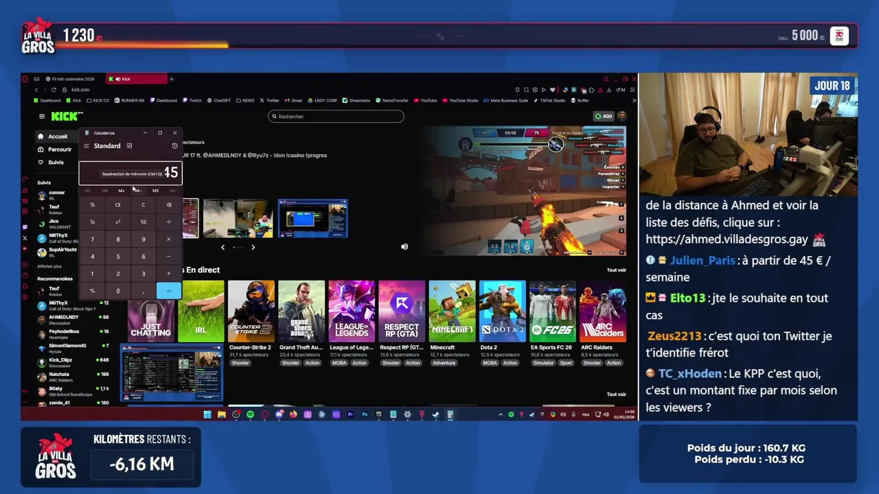Click the Shooter tag under Counter-Strike 2

click(240, 363)
